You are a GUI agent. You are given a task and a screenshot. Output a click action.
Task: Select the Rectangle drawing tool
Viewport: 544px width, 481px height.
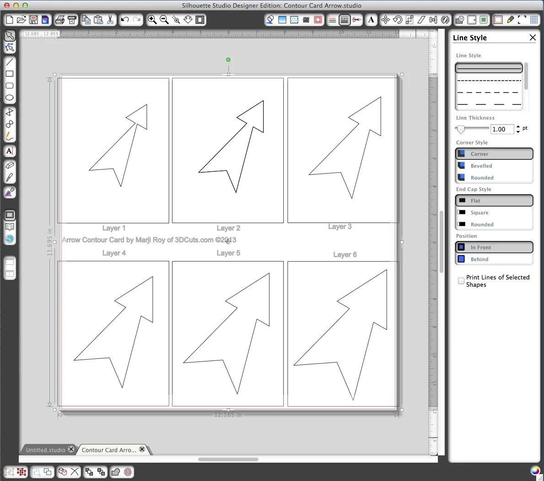click(9, 74)
